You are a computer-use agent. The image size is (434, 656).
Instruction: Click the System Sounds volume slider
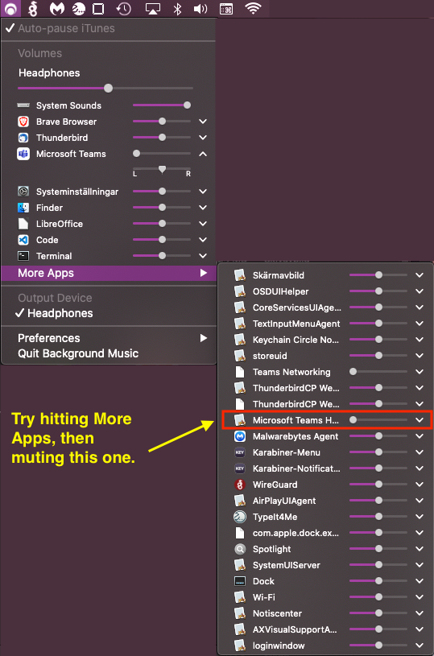click(x=162, y=105)
